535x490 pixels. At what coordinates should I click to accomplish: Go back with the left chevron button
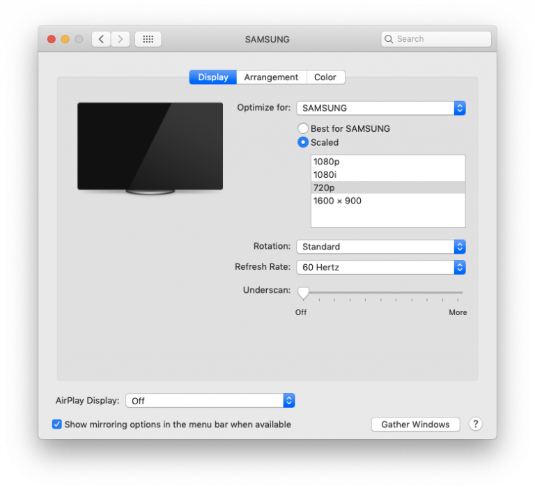101,39
